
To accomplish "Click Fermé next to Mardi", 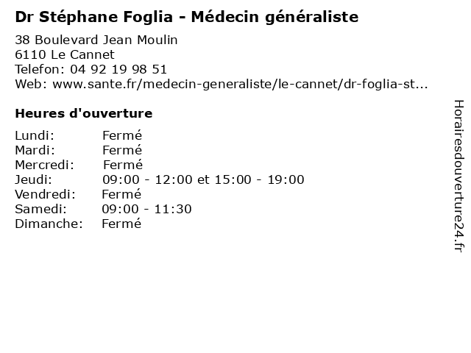I will click(x=122, y=150).
